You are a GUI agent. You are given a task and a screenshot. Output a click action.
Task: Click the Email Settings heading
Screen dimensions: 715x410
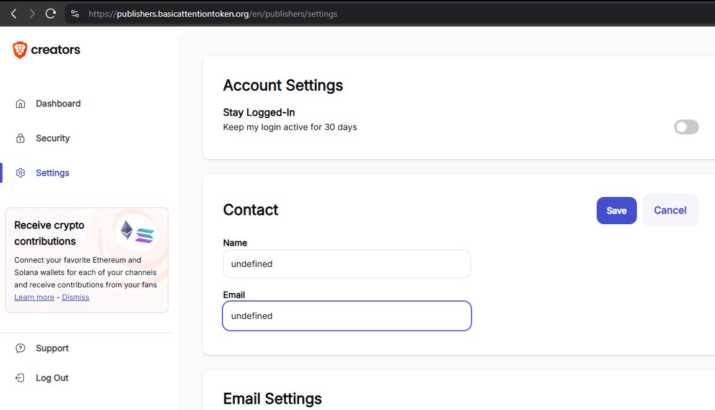tap(272, 399)
